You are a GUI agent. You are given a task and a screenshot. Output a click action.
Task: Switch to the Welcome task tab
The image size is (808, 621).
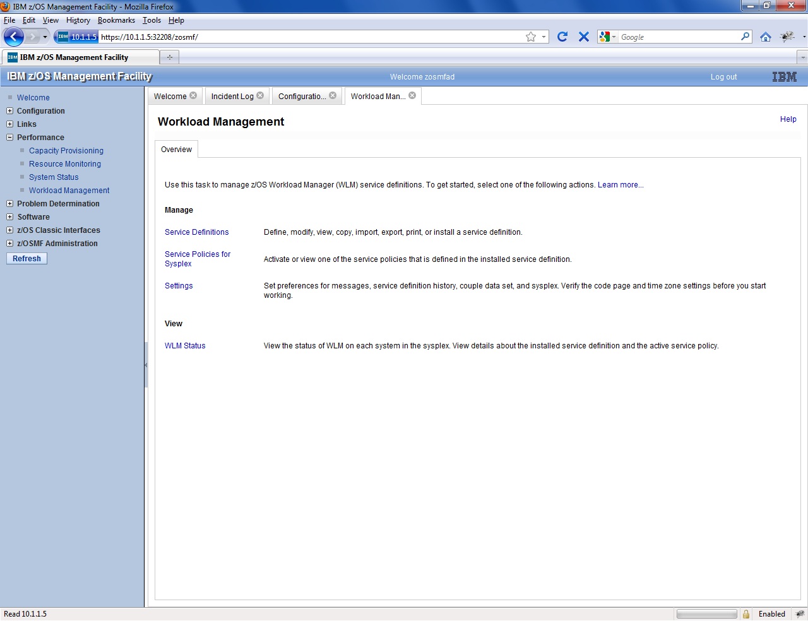click(x=170, y=96)
